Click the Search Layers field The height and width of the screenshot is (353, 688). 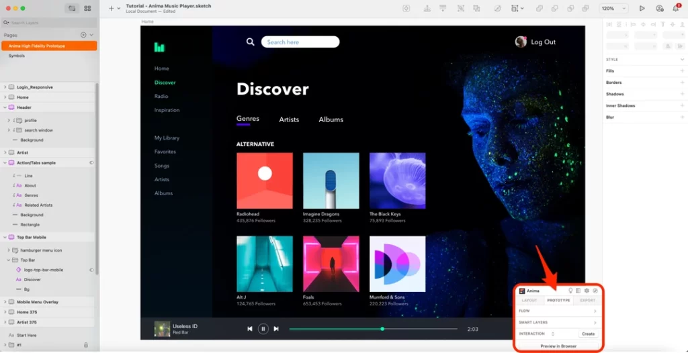49,22
